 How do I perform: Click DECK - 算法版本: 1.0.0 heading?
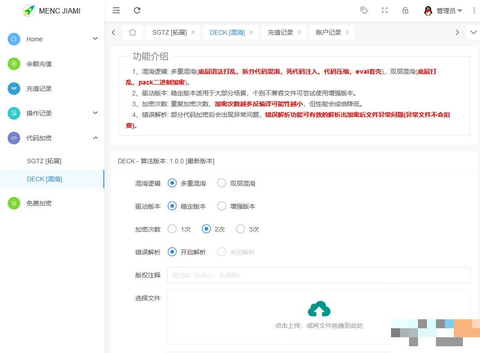[x=166, y=161]
